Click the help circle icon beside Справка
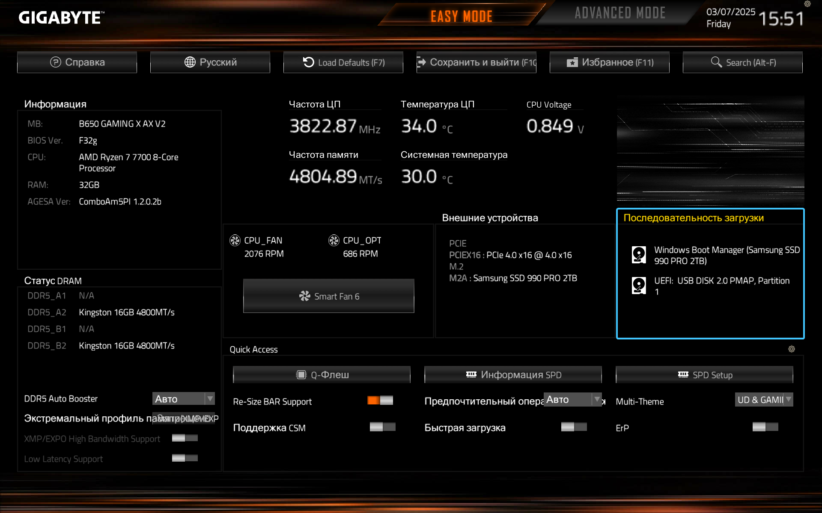The image size is (822, 513). 56,62
